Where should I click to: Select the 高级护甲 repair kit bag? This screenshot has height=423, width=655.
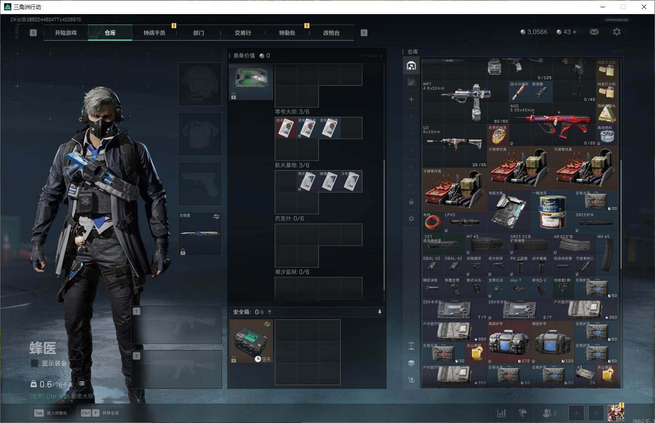point(509,342)
